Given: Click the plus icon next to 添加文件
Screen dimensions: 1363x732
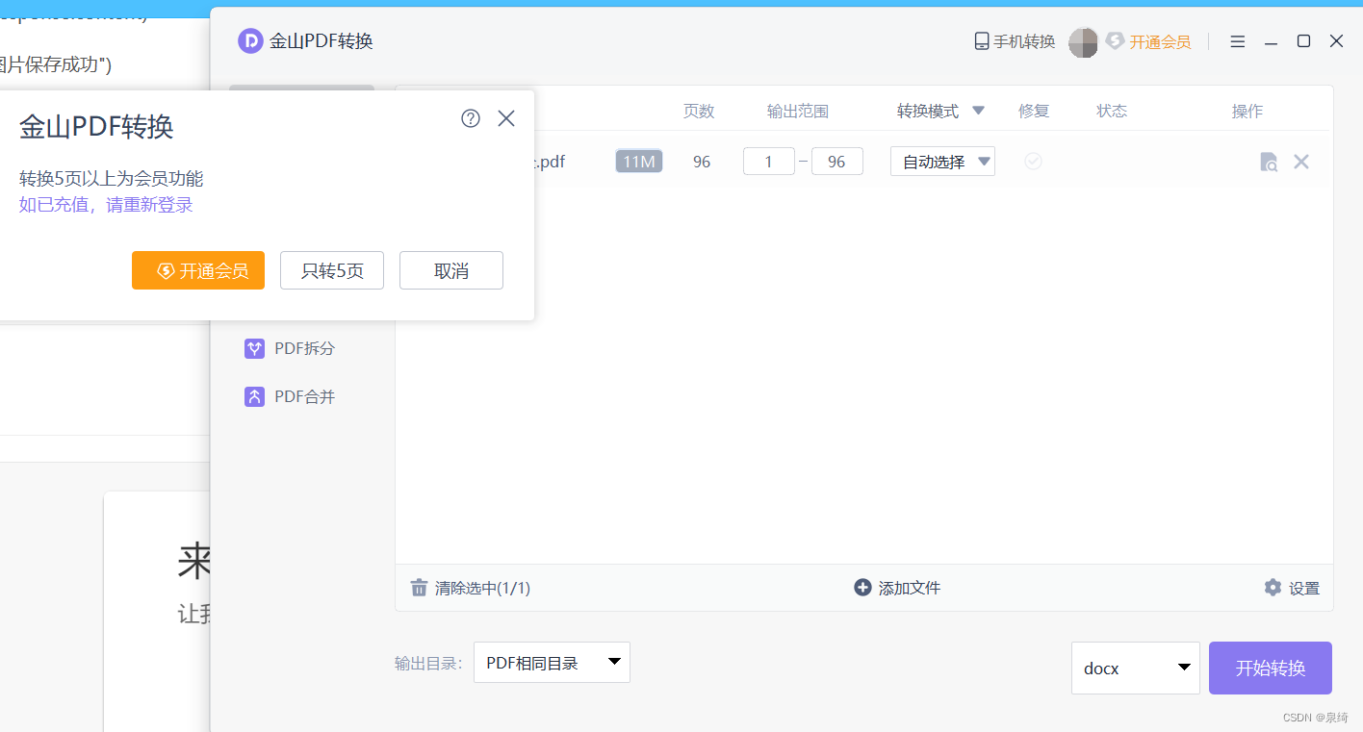Looking at the screenshot, I should [x=862, y=587].
